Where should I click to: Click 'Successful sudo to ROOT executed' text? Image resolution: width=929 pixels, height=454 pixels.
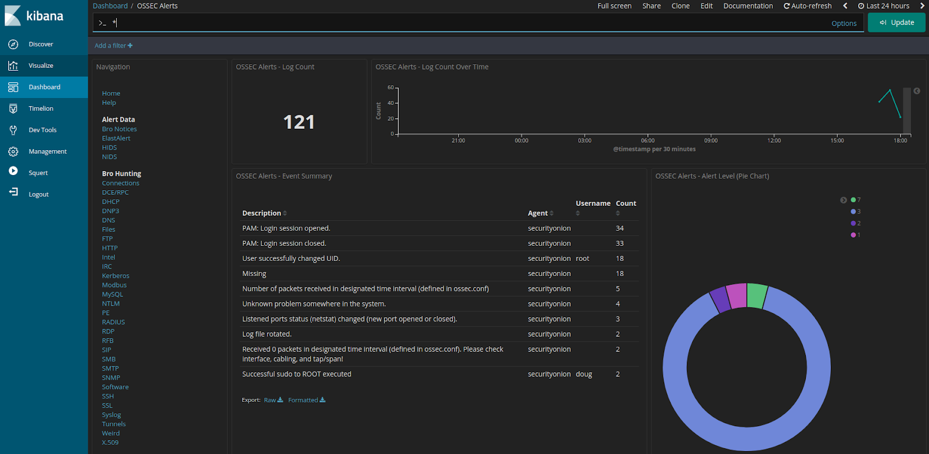[297, 374]
